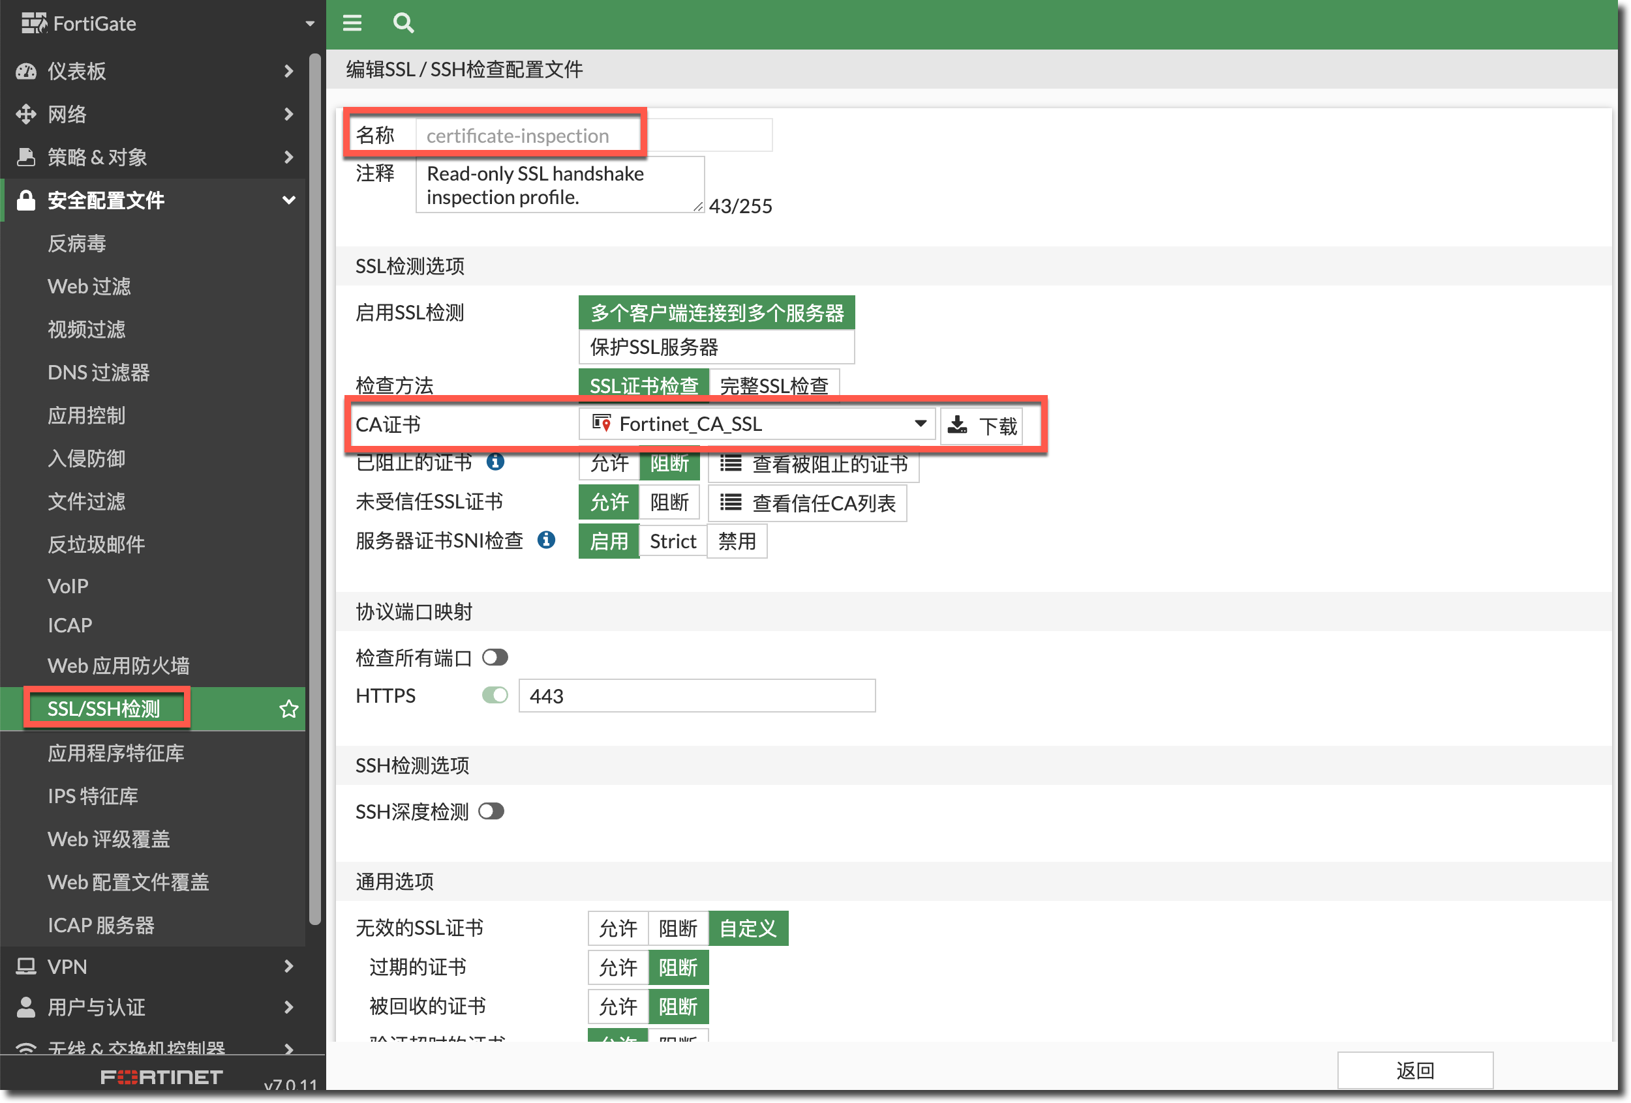Click the 下载 certificate download button
This screenshot has width=1631, height=1103.
pos(981,426)
